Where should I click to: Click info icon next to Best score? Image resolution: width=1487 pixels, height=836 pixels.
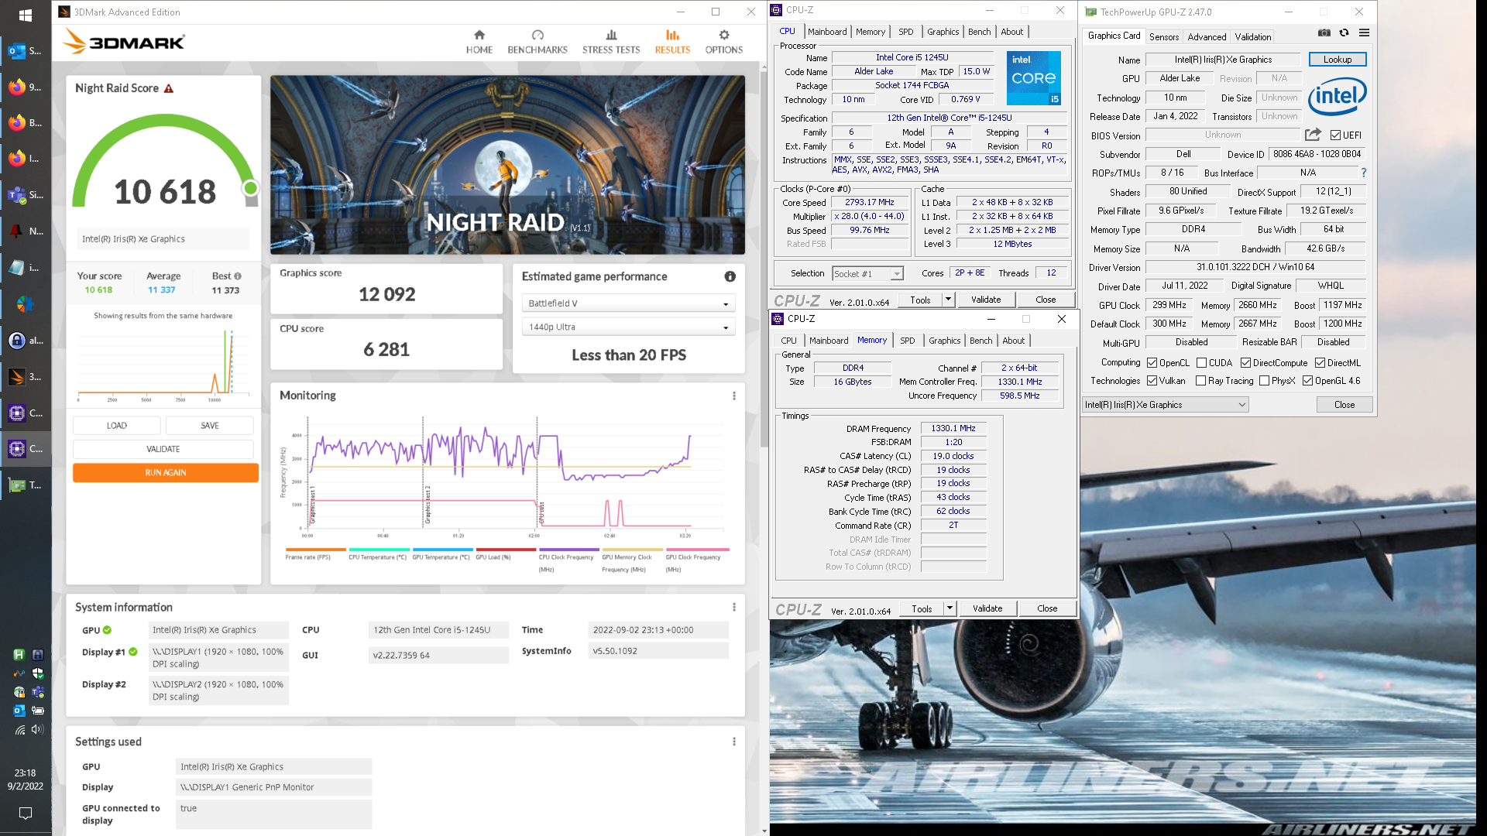(x=238, y=276)
